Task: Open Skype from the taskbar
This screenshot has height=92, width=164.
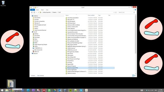Action: tap(81, 90)
